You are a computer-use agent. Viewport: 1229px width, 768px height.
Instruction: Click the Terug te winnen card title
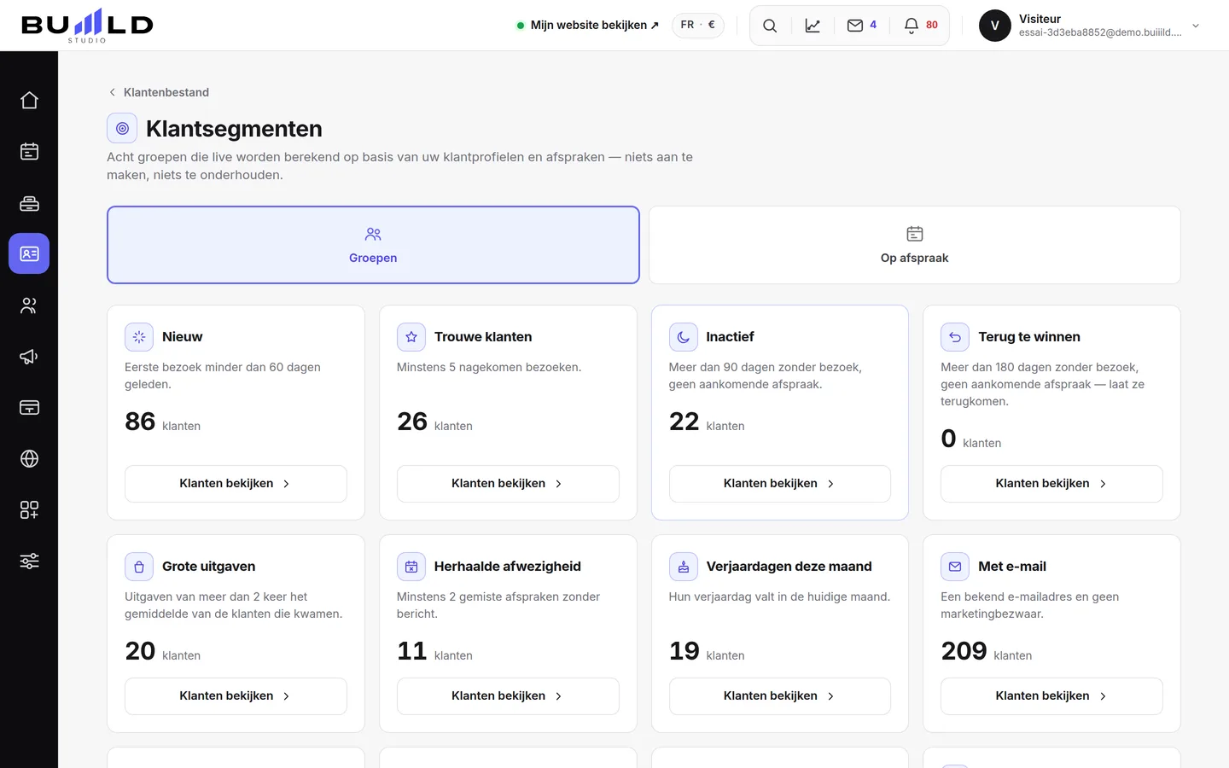[1029, 337]
